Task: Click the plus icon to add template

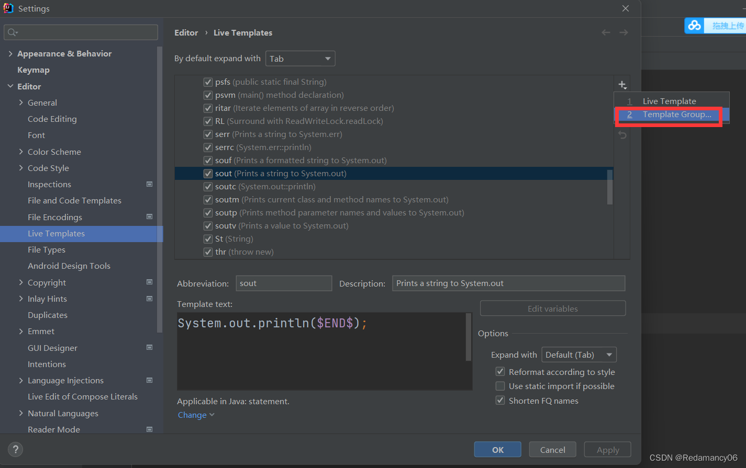Action: [x=622, y=85]
